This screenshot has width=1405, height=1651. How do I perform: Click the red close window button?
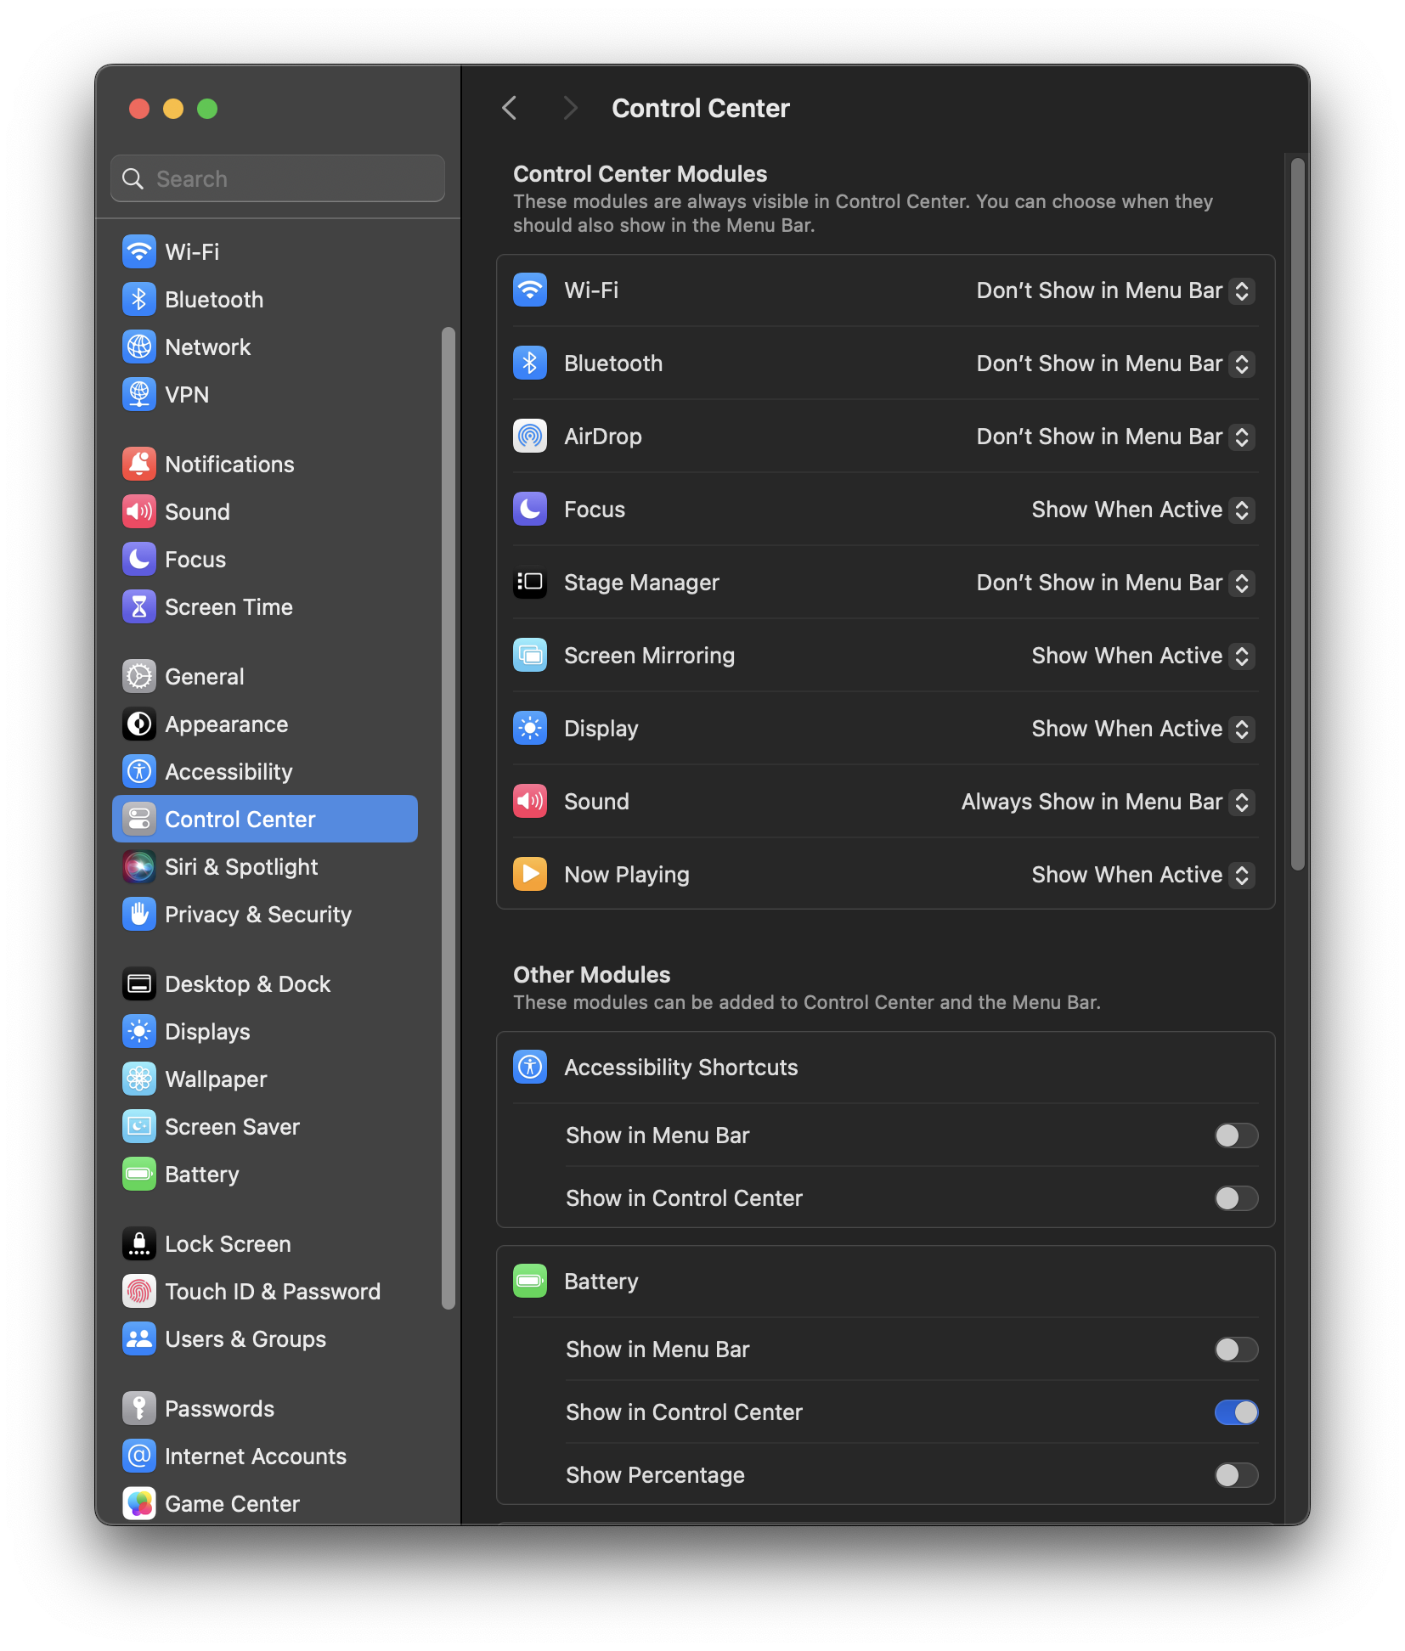tap(139, 109)
